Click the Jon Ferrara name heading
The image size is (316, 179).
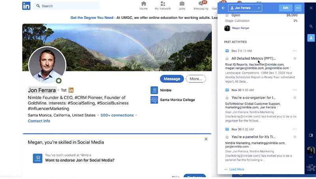coord(42,90)
